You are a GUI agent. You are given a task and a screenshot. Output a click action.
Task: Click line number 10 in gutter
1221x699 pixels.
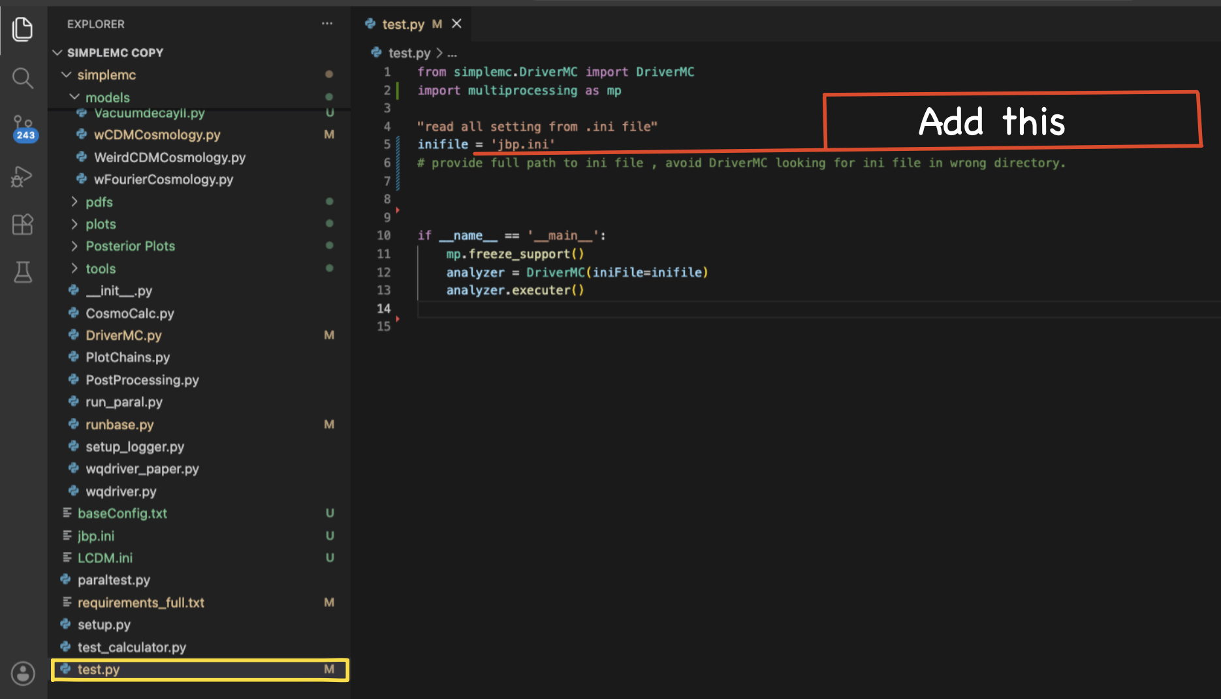pyautogui.click(x=384, y=235)
